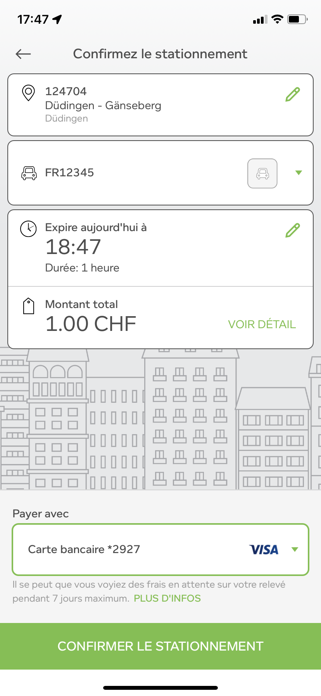Select the 124704 Düdingen - Gänseberg zone card
The height and width of the screenshot is (696, 321).
point(160,105)
